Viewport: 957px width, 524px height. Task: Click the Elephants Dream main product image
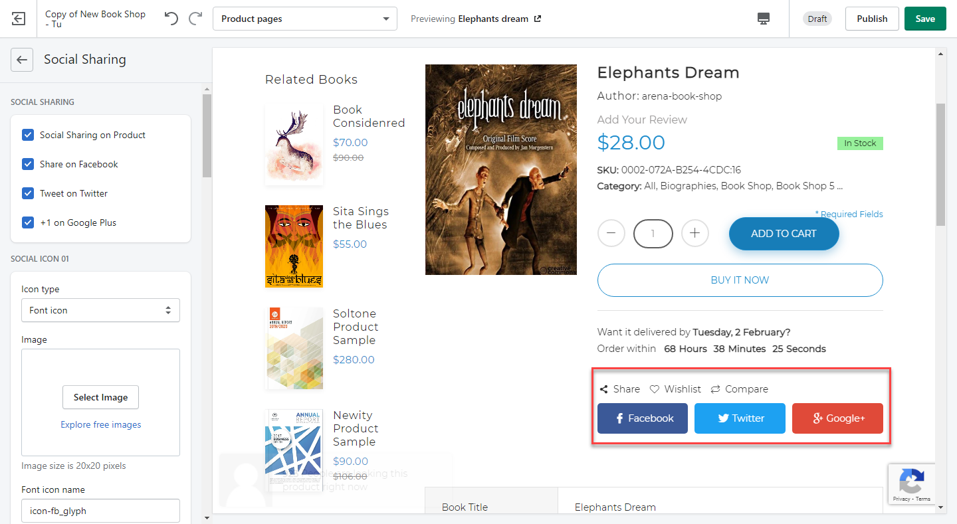(x=501, y=169)
